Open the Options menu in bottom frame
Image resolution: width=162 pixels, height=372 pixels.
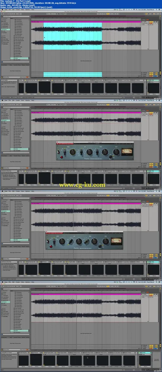(x=28, y=282)
